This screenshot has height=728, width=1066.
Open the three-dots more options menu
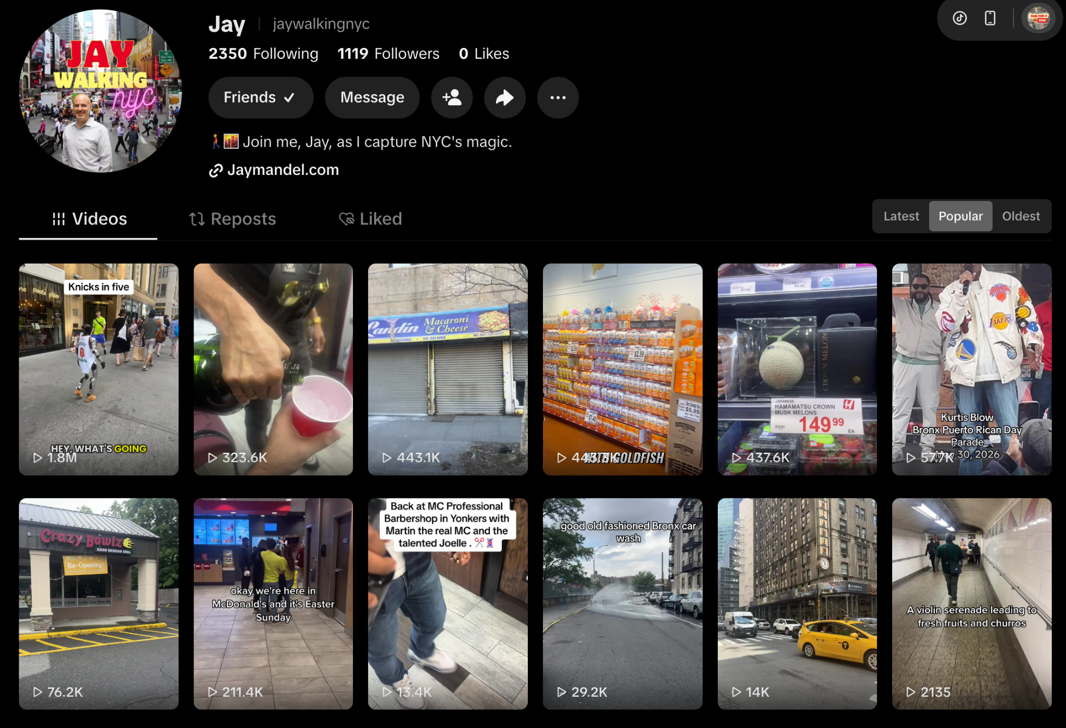[558, 97]
